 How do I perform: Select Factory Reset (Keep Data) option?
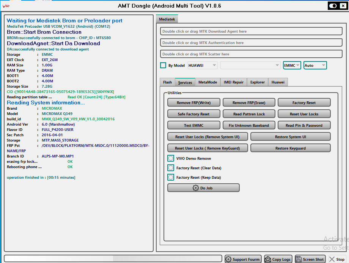171,178
